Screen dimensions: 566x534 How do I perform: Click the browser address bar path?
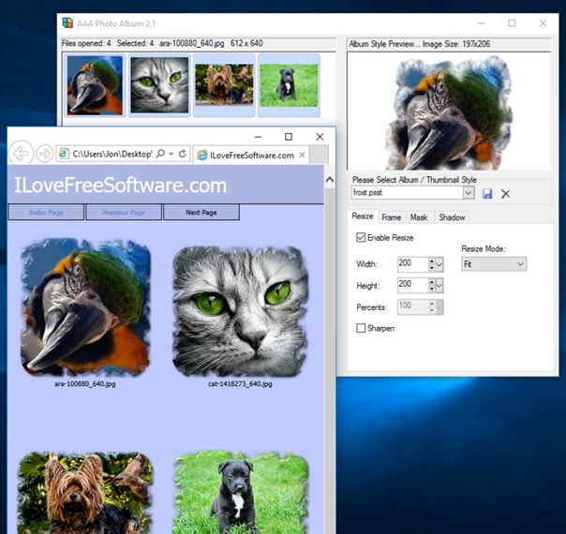(x=112, y=154)
